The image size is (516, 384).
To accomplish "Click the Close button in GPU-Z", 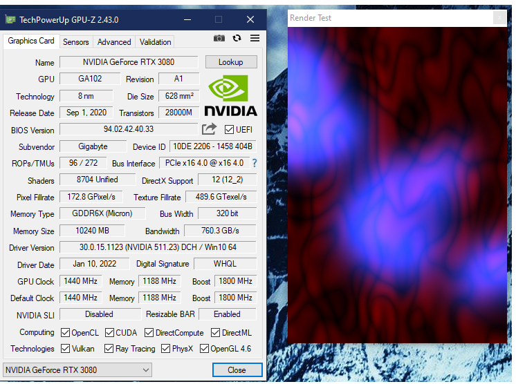I will [237, 370].
